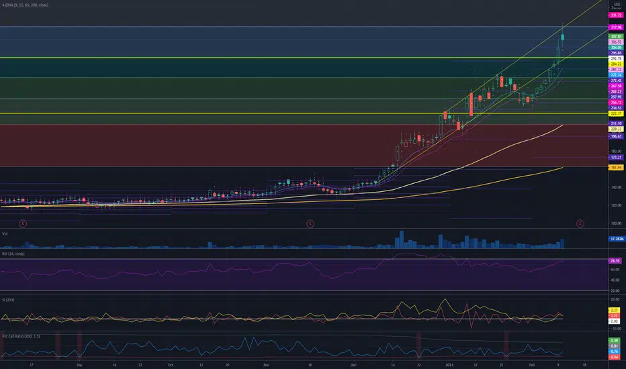Click the 306.52 pink price label
The height and width of the screenshot is (369, 626).
[616, 42]
